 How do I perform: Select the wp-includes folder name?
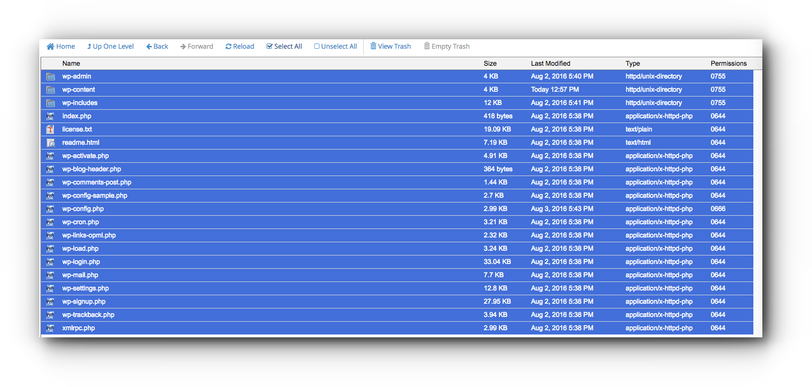(x=80, y=103)
